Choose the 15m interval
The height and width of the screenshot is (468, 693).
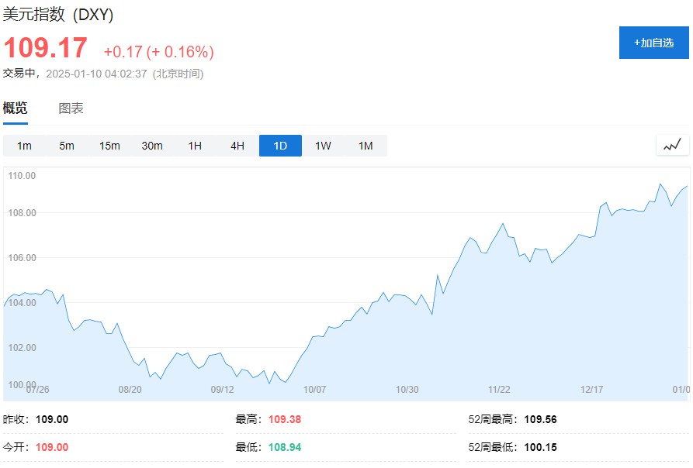109,146
